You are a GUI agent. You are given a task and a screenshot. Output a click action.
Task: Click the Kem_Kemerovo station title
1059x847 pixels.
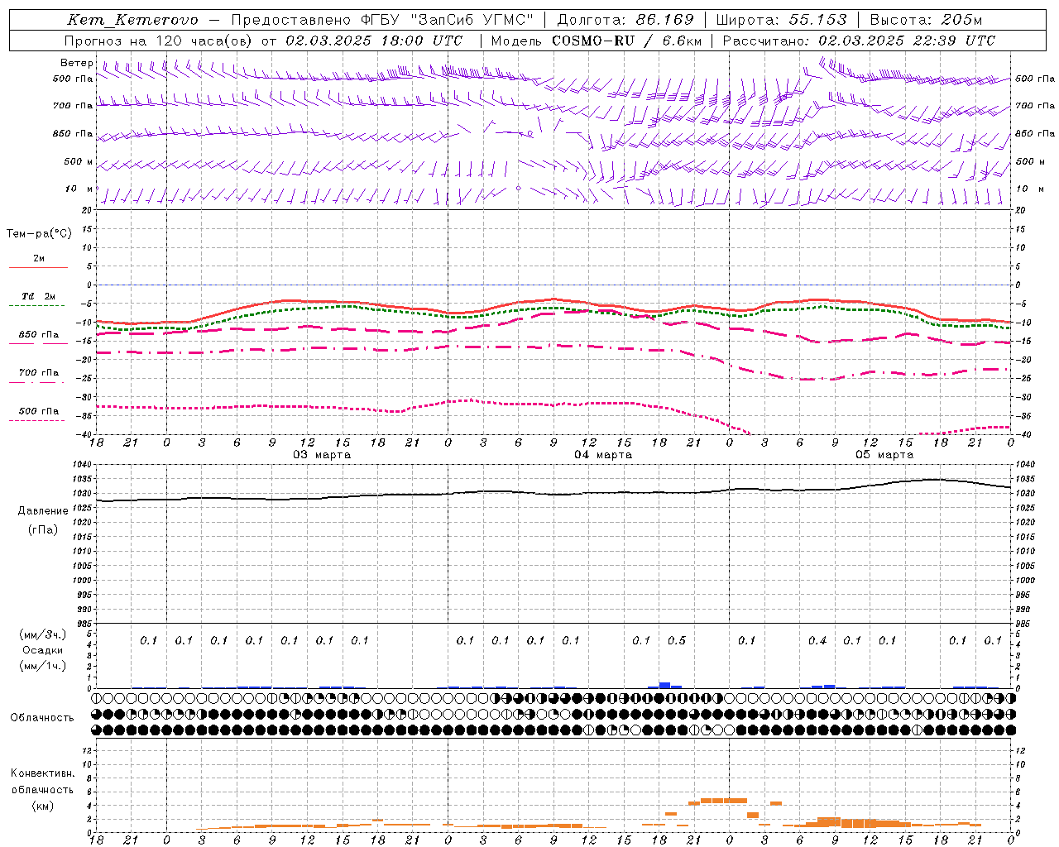tap(132, 20)
